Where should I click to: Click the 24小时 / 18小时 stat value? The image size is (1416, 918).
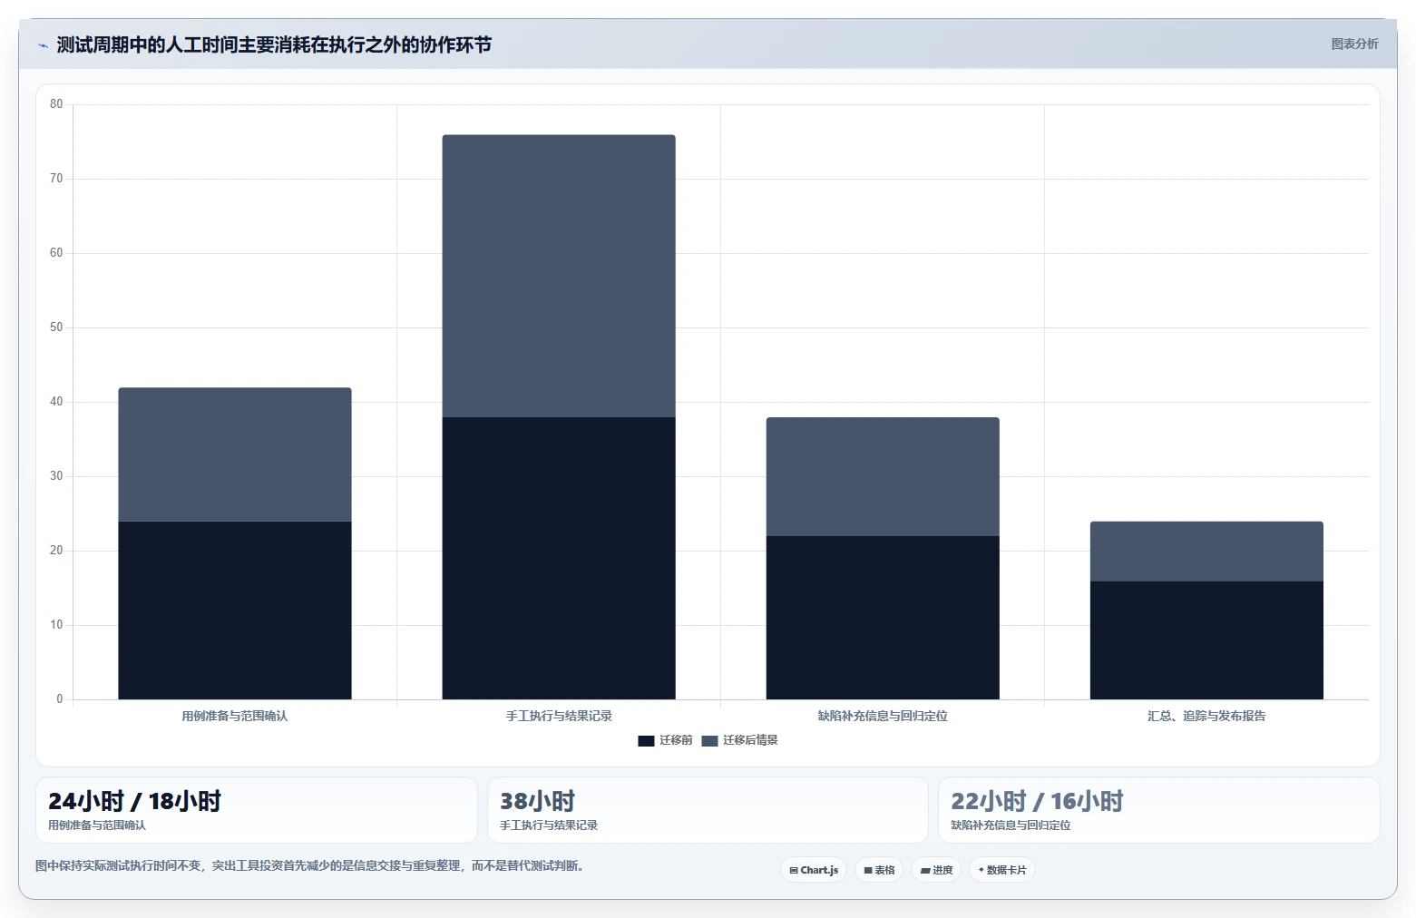(134, 801)
